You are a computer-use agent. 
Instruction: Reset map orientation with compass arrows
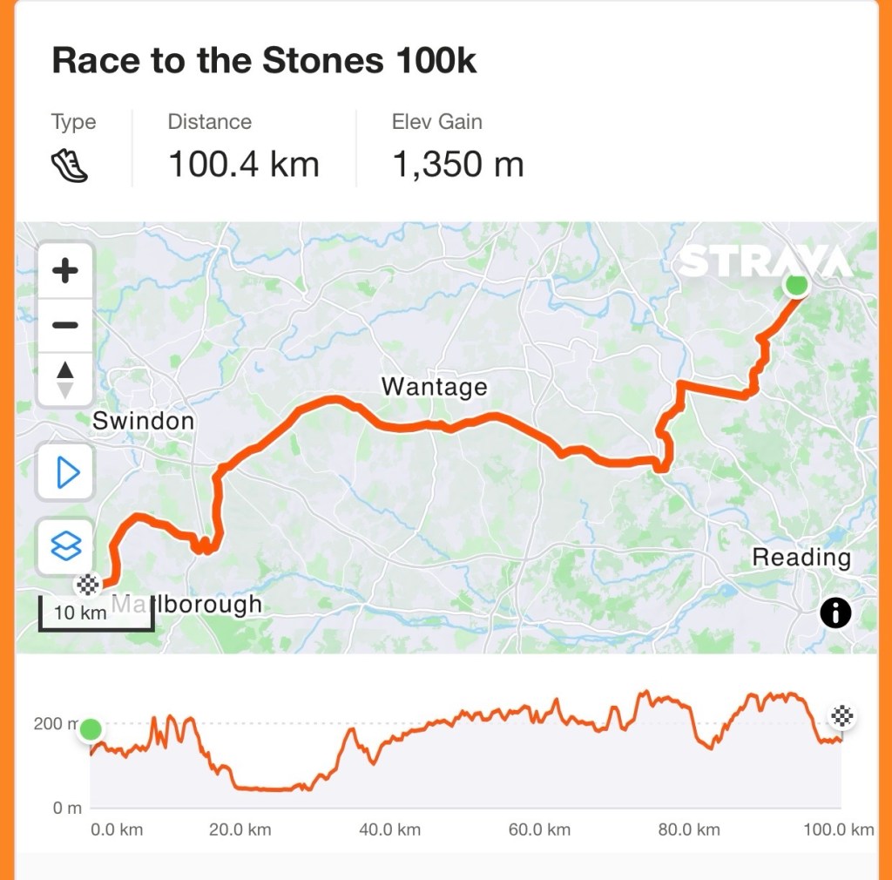click(64, 379)
